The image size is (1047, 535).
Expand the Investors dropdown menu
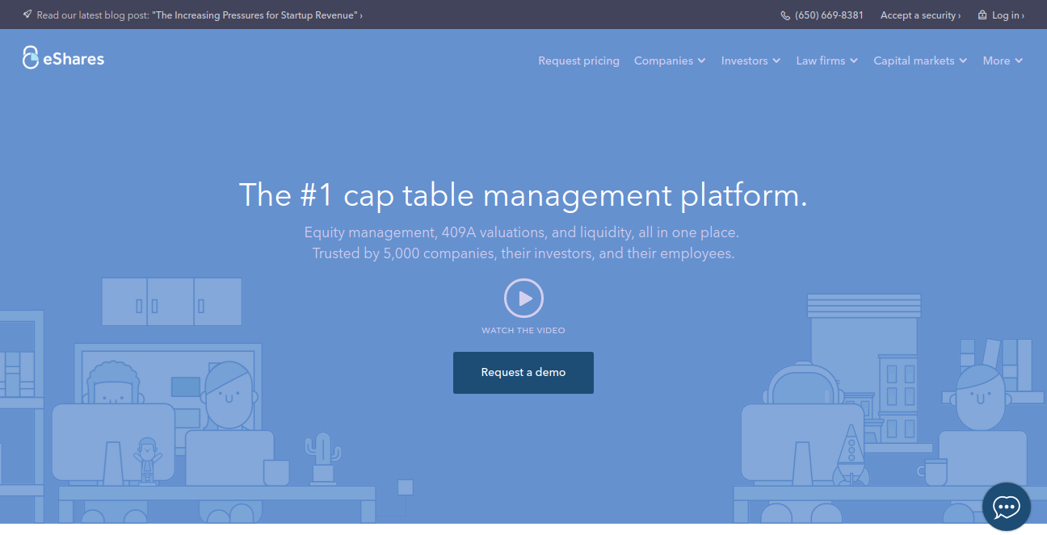coord(751,61)
